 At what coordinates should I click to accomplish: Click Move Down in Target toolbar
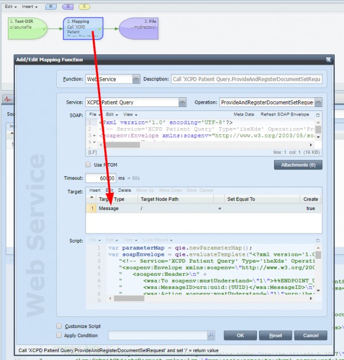[x=171, y=191]
